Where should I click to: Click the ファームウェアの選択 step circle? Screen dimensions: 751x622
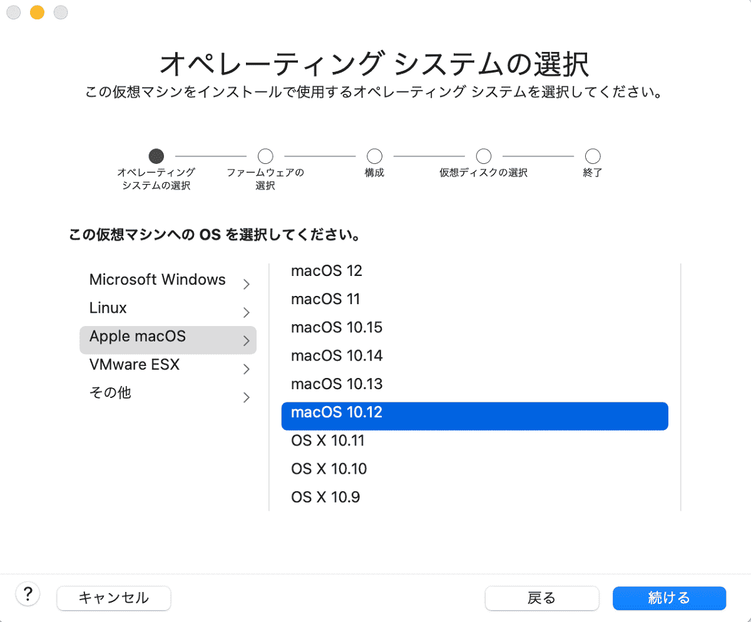coord(265,156)
